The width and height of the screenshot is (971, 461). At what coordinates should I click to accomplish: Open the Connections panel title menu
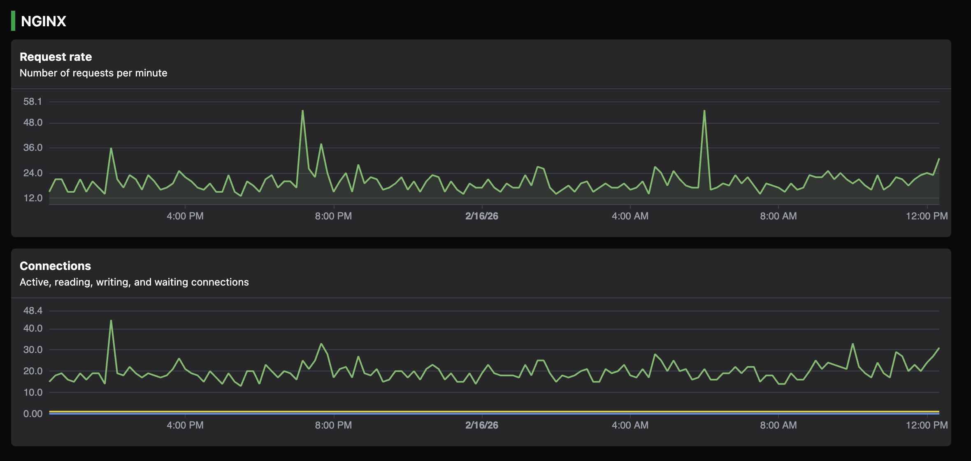(x=55, y=266)
